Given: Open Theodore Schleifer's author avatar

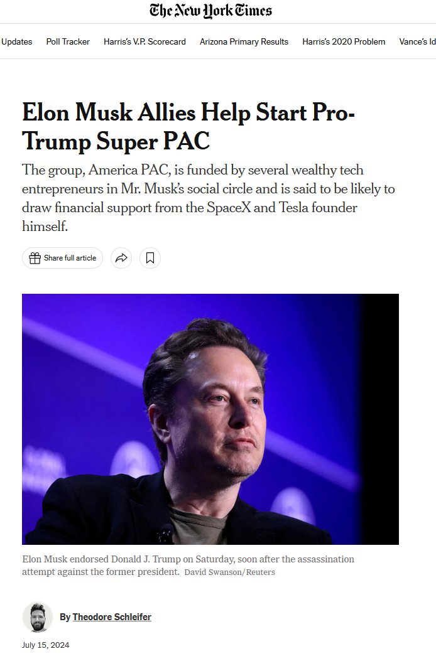Looking at the screenshot, I should [x=38, y=617].
